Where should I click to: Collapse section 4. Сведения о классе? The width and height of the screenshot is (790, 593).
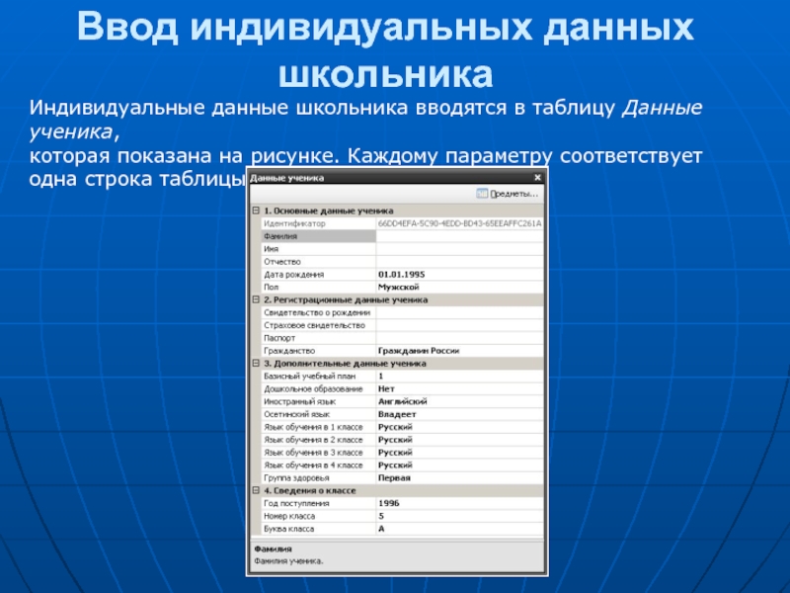point(256,490)
